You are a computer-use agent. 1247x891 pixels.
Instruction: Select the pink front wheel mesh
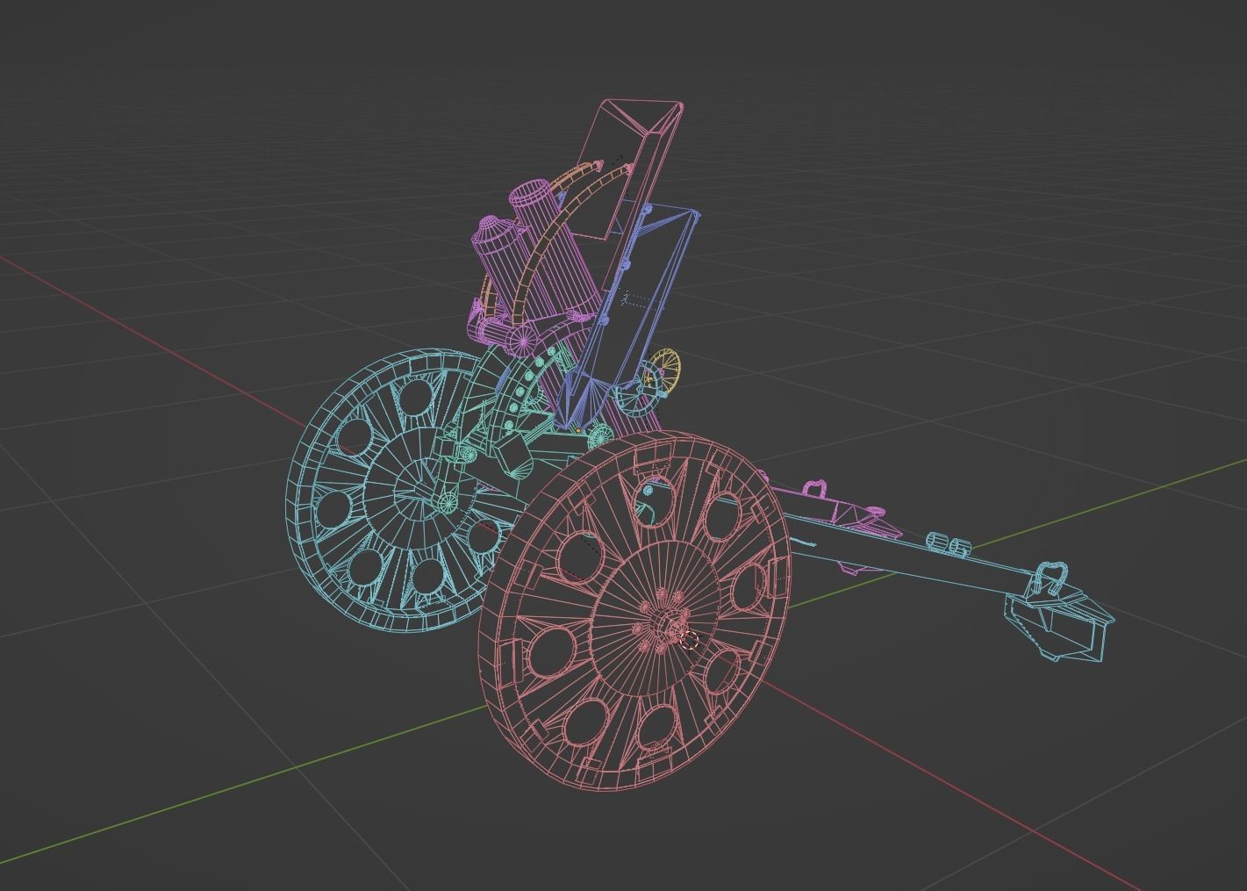pos(634,610)
